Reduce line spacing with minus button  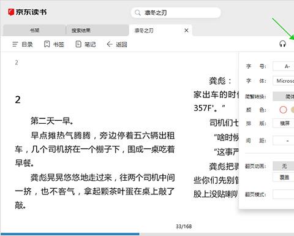[284, 141]
